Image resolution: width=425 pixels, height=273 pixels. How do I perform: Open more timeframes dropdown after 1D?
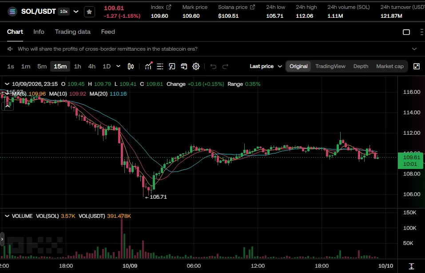pyautogui.click(x=118, y=66)
